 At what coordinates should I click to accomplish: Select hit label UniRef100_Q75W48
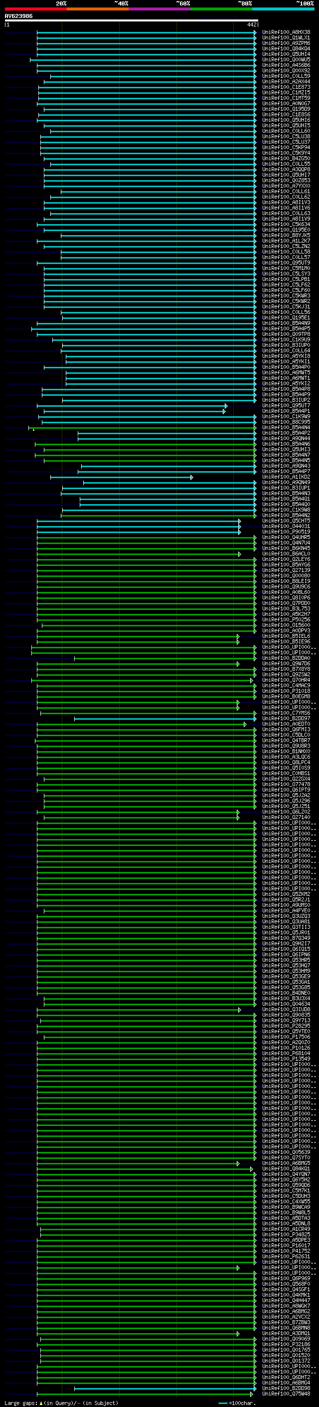286,1394
